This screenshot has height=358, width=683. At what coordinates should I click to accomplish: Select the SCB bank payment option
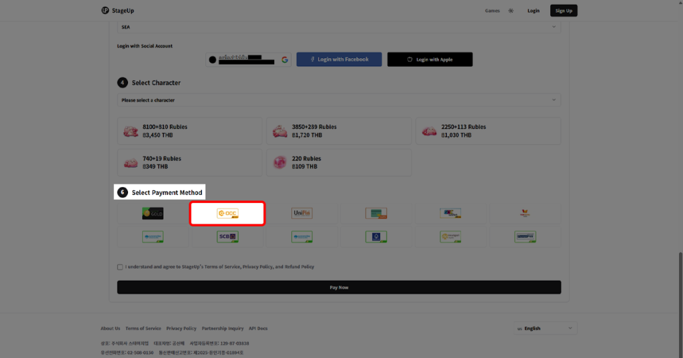point(227,236)
